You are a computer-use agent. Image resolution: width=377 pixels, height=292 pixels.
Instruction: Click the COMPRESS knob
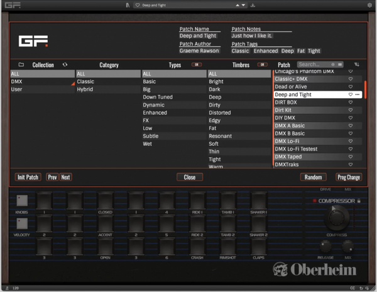(x=337, y=218)
